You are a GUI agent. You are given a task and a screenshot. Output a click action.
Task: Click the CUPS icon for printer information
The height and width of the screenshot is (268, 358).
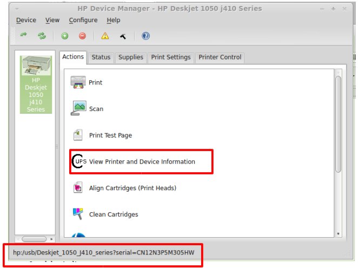(x=79, y=161)
